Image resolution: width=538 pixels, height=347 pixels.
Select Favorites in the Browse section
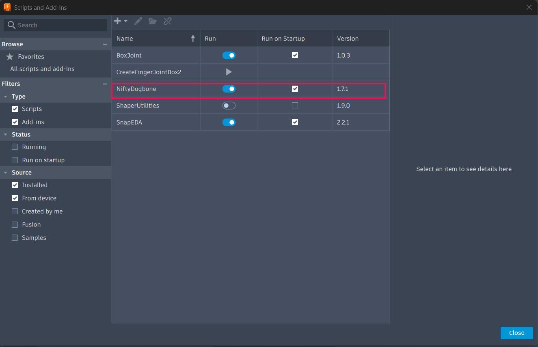point(31,56)
